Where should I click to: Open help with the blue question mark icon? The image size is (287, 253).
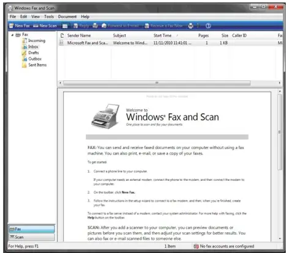(x=208, y=26)
